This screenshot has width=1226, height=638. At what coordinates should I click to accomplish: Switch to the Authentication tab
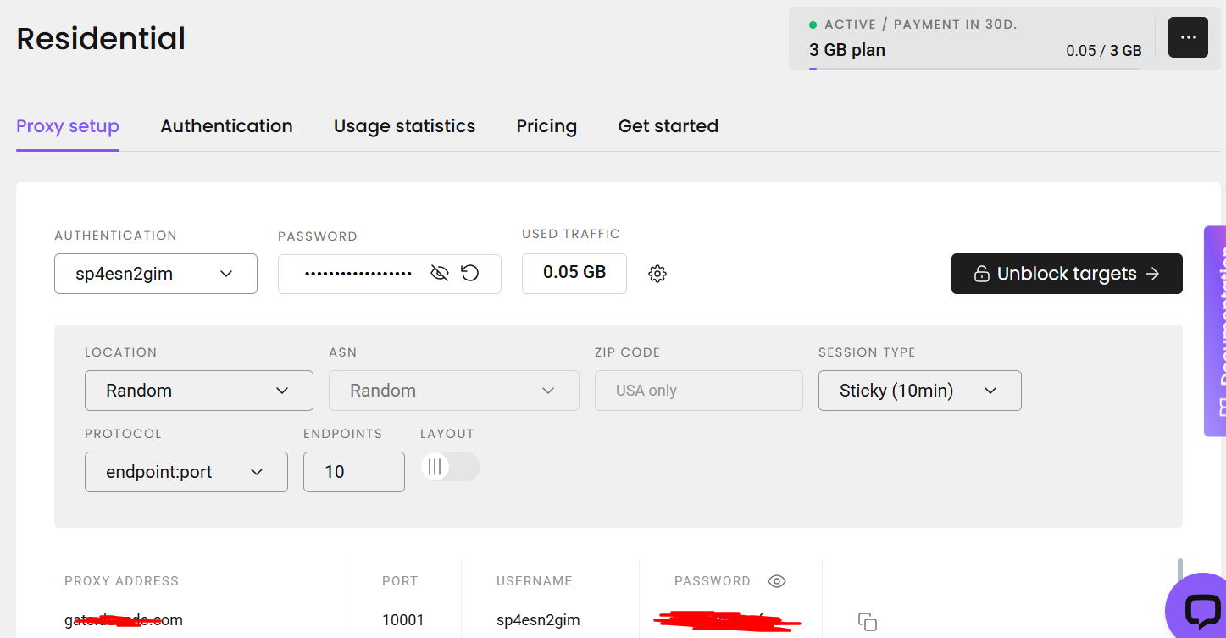point(227,126)
